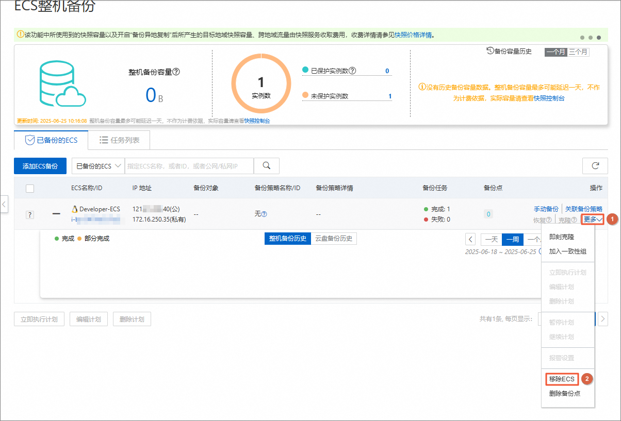Select the 一周 time range option
The image size is (621, 421).
pyautogui.click(x=513, y=239)
